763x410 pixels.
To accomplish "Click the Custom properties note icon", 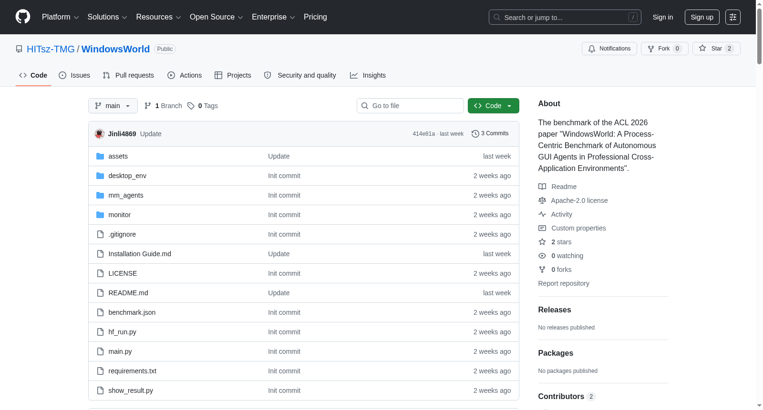I will pyautogui.click(x=542, y=228).
